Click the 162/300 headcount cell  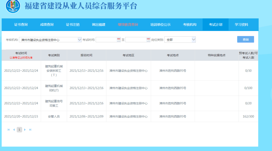coord(248,116)
